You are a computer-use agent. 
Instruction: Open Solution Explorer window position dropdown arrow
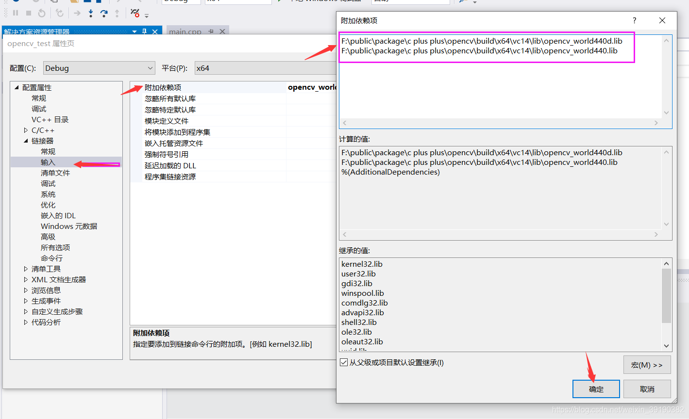coord(134,32)
